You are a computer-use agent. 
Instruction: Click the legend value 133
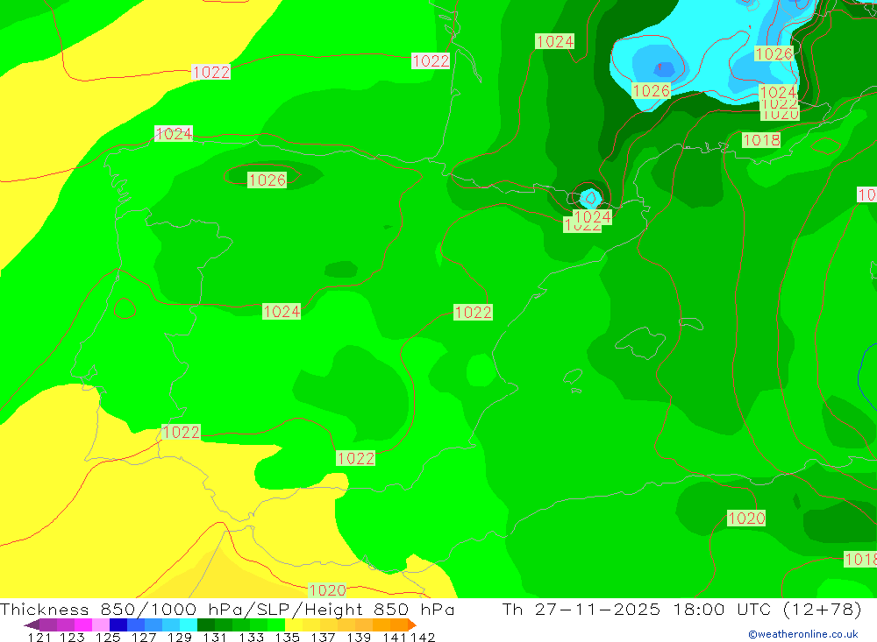pyautogui.click(x=251, y=637)
